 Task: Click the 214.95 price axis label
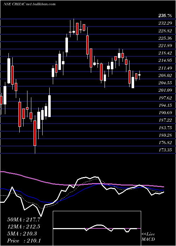click(165, 60)
